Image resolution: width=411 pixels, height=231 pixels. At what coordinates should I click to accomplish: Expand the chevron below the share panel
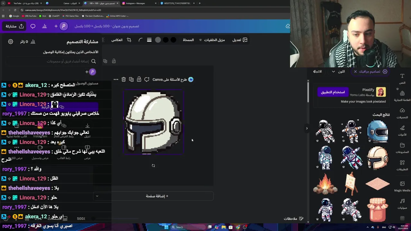[97, 196]
